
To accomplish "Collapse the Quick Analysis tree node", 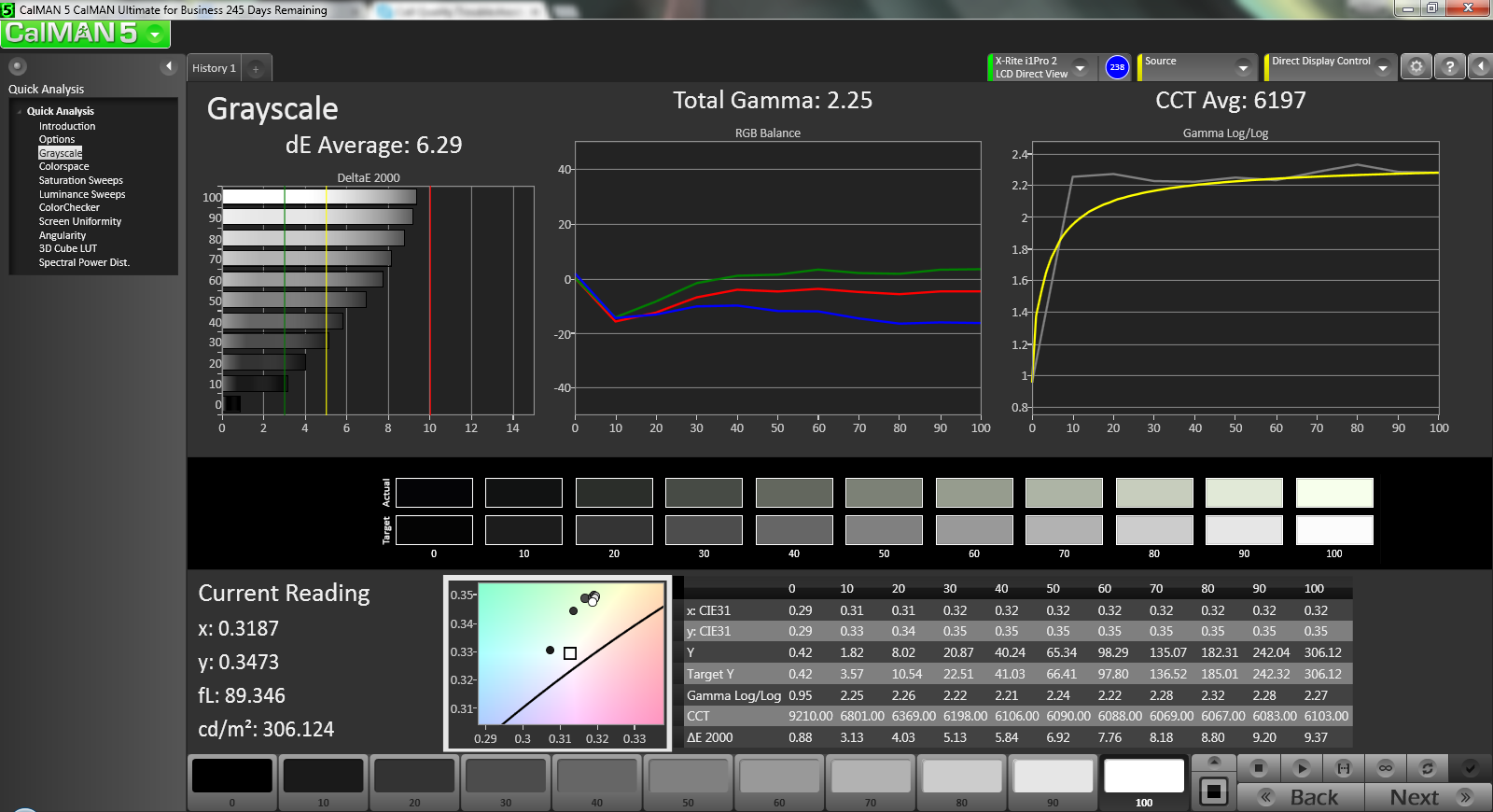I will click(x=20, y=111).
